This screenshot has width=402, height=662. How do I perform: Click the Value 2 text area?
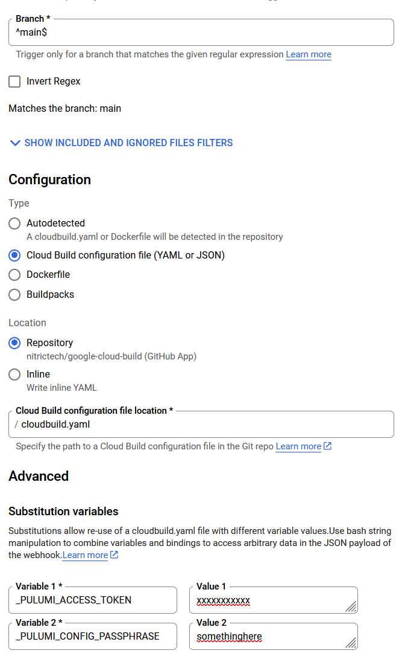pyautogui.click(x=268, y=637)
